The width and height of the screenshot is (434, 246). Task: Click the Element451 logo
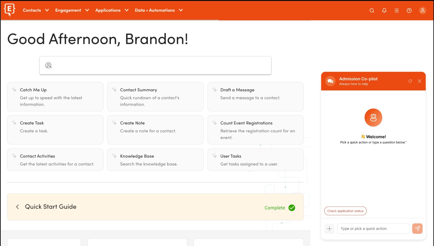(x=9, y=10)
